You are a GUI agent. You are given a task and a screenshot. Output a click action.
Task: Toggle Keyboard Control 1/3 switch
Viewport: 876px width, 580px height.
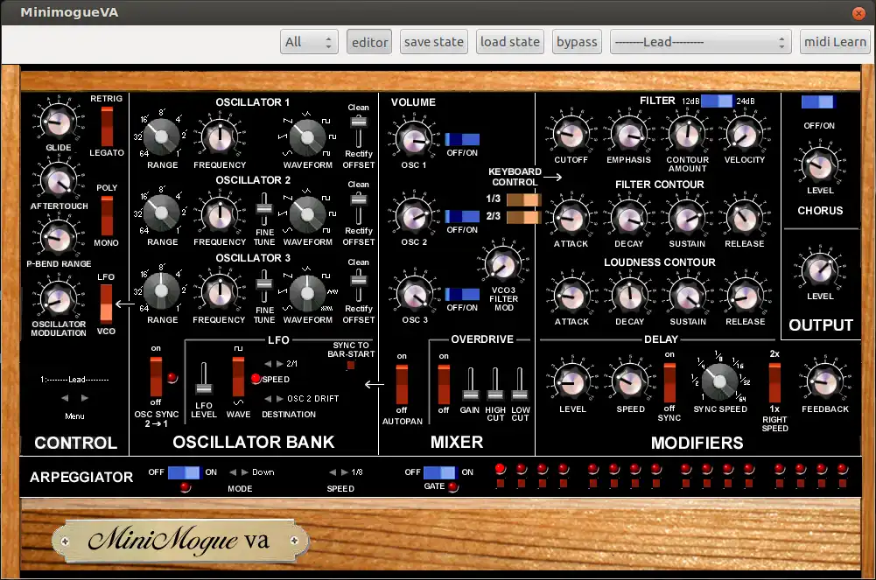coord(523,199)
